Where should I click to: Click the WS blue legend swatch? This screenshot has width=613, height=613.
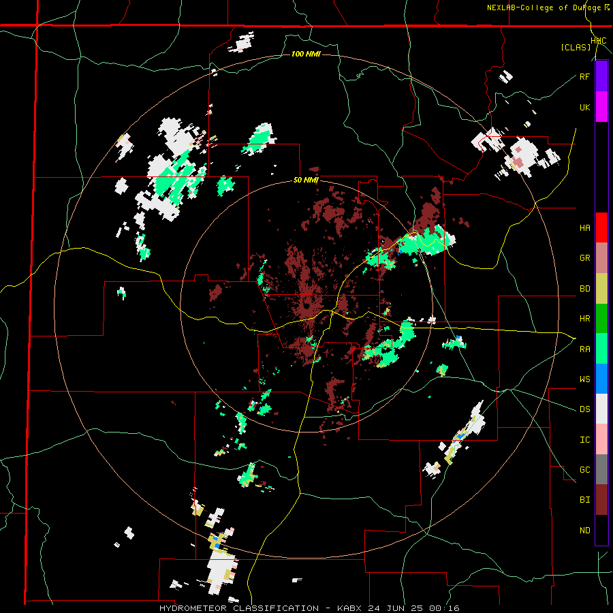(601, 379)
